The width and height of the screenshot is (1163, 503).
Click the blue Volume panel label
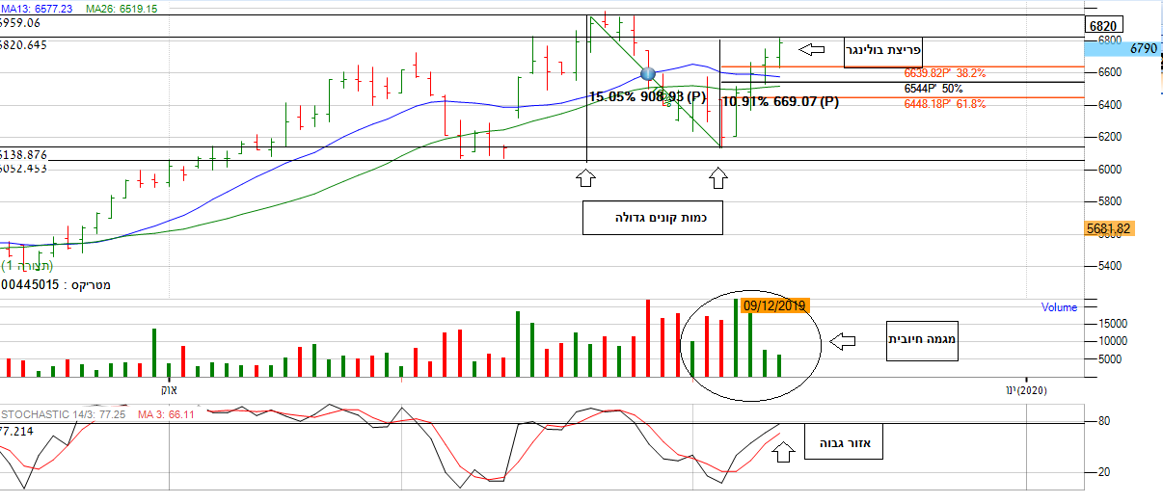[x=1059, y=307]
